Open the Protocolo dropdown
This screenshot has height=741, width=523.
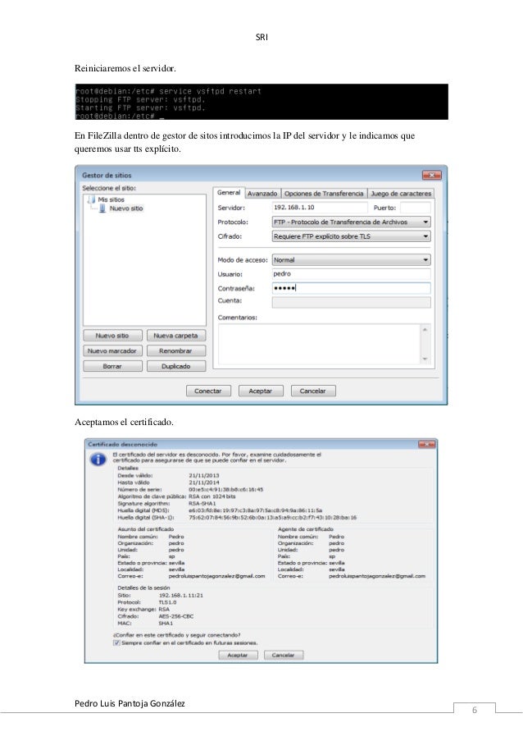point(351,222)
